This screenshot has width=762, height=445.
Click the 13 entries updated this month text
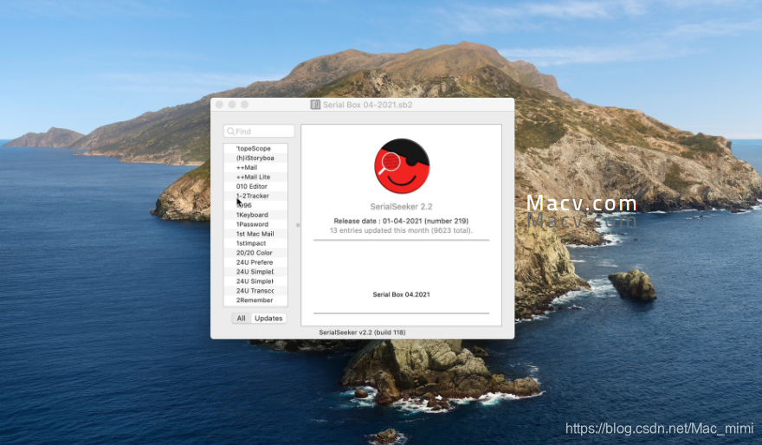click(402, 230)
